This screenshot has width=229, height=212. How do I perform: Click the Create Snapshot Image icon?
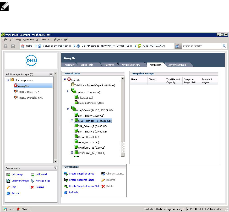pos(66,180)
